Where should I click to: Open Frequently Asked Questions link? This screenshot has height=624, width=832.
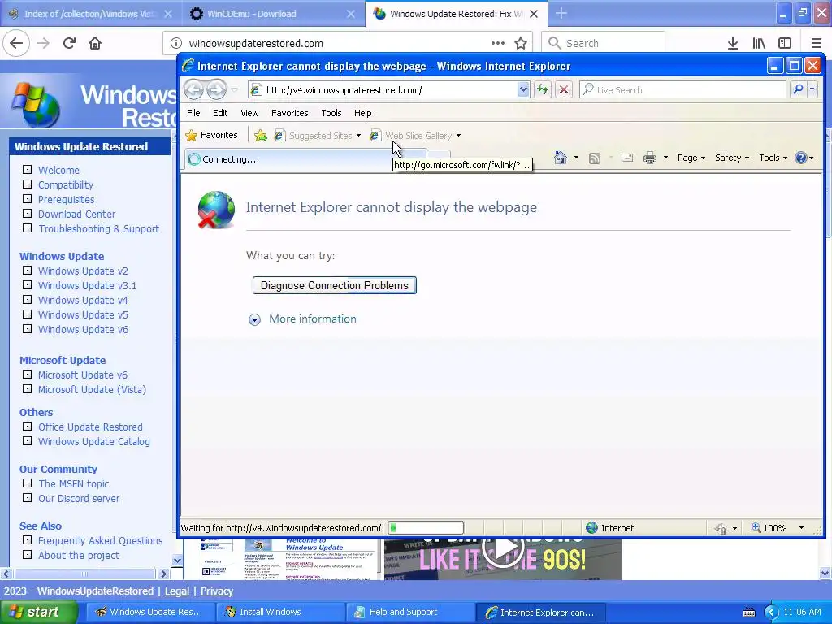tap(100, 540)
